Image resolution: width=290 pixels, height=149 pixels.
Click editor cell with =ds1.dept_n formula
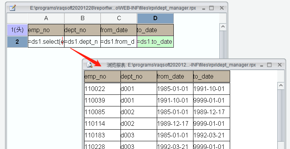83,42
